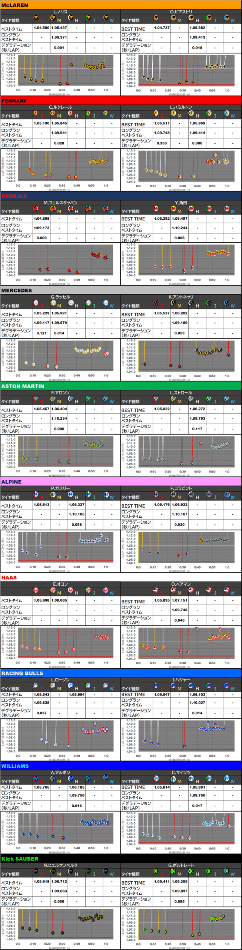This screenshot has height=950, width=242.
Task: Click the wet (W) tyre icon in Y.角田's header row
Action: (x=226, y=209)
